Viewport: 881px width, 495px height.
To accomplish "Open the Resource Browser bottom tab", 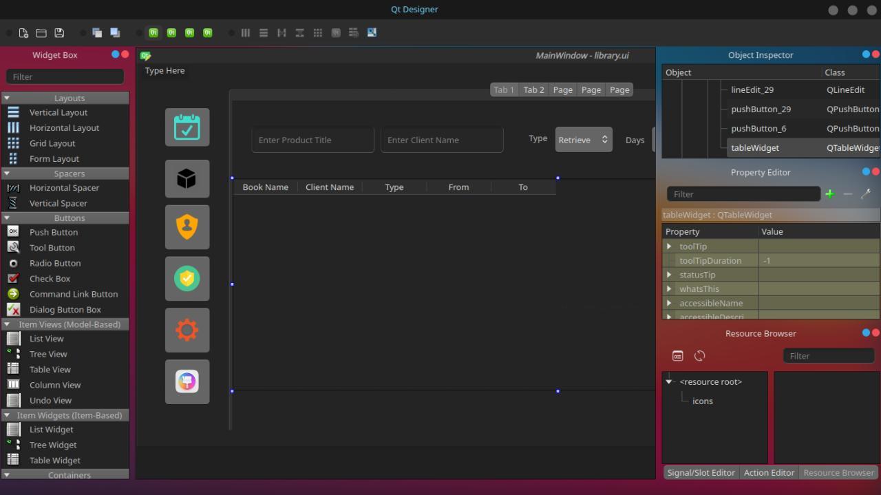I will 838,472.
